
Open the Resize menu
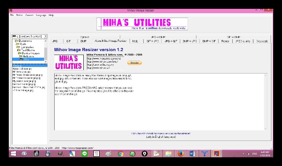coord(19,15)
